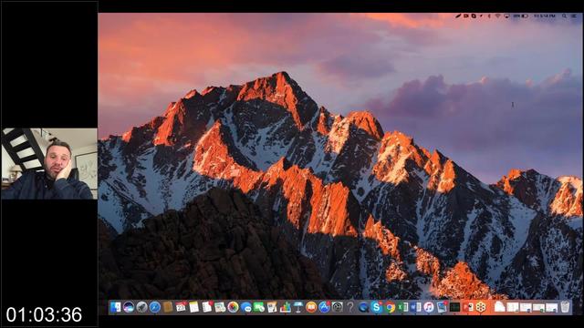584x328 pixels.
Task: Click the question mark dock icon
Action: tap(350, 307)
